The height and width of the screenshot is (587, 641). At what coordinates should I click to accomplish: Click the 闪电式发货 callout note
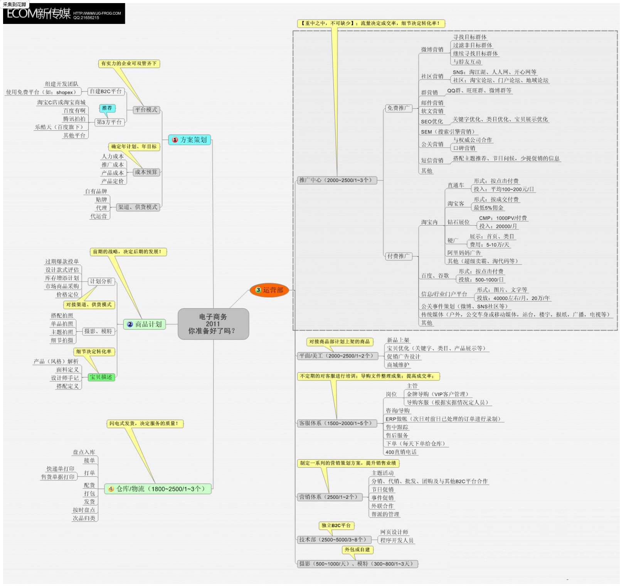coord(145,423)
